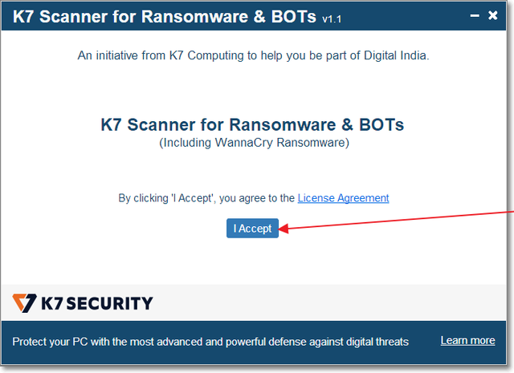
Task: Open the License Agreement link
Action: 343,198
